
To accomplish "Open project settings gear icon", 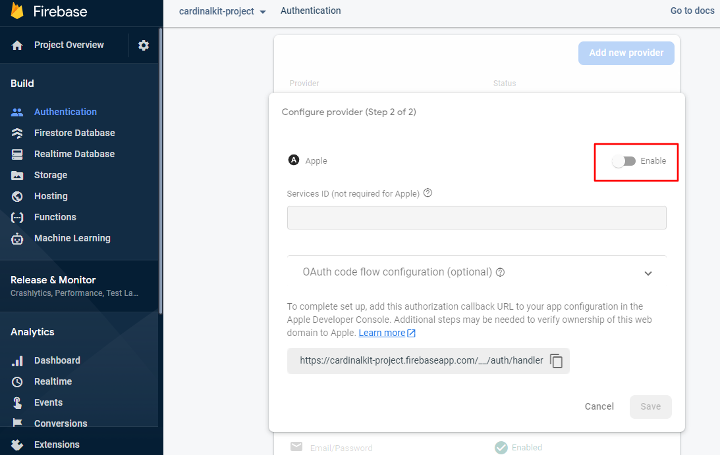I will pyautogui.click(x=144, y=45).
